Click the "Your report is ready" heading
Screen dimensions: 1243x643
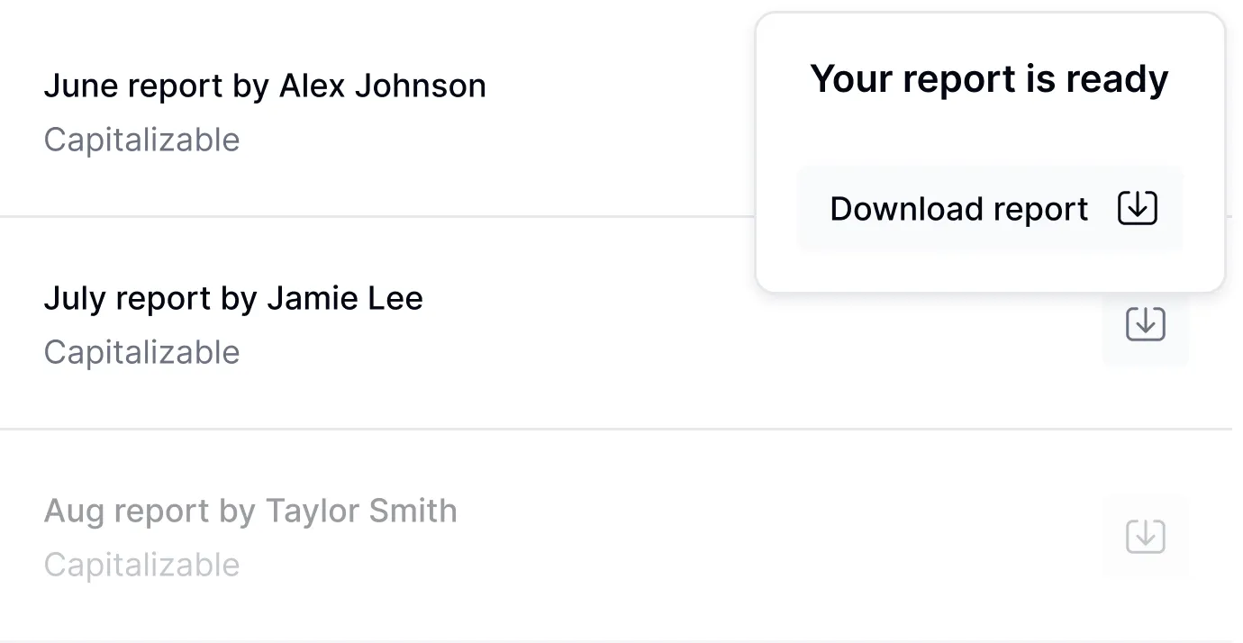coord(989,78)
